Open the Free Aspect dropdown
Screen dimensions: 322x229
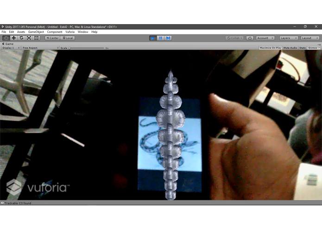tap(40, 48)
